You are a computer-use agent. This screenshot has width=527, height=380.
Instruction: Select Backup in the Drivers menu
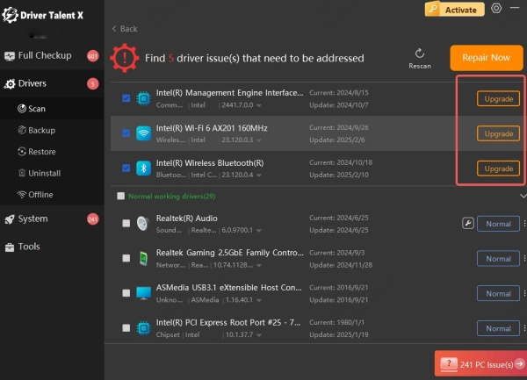pos(41,130)
